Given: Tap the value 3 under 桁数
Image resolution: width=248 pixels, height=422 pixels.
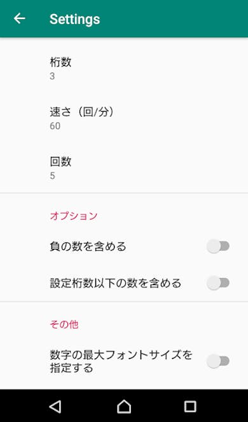Looking at the screenshot, I should coord(52,76).
